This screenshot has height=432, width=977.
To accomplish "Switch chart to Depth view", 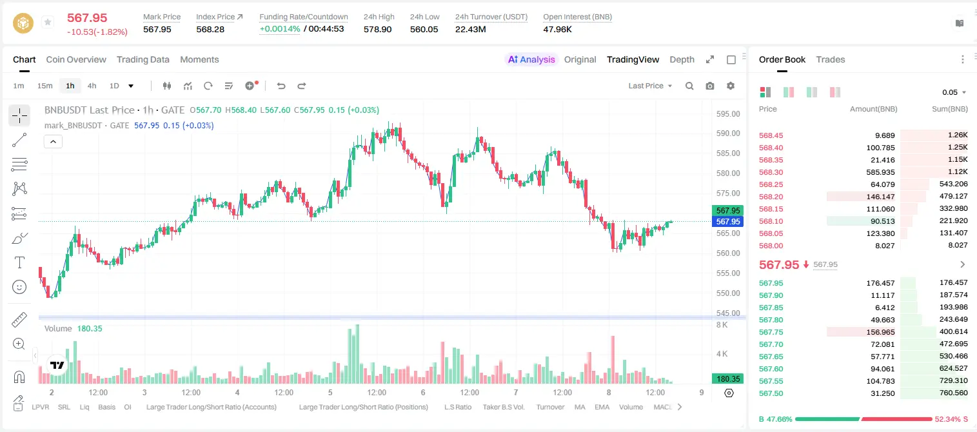I will coord(682,59).
